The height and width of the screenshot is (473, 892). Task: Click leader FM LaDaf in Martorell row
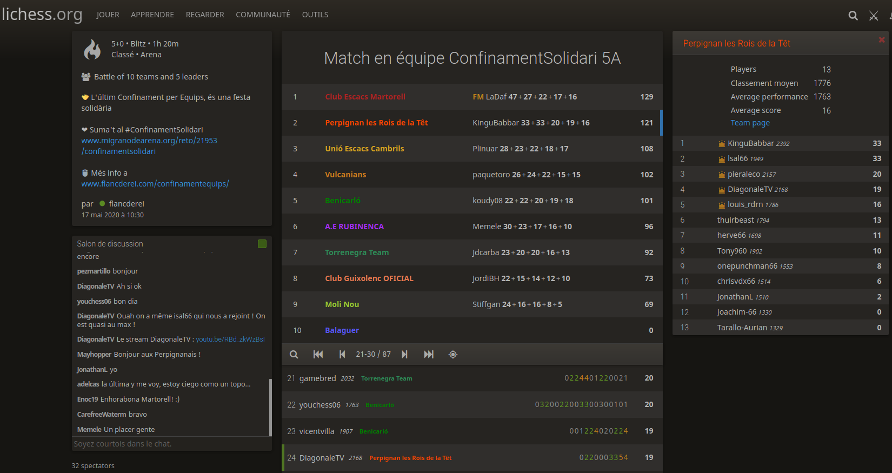point(490,97)
